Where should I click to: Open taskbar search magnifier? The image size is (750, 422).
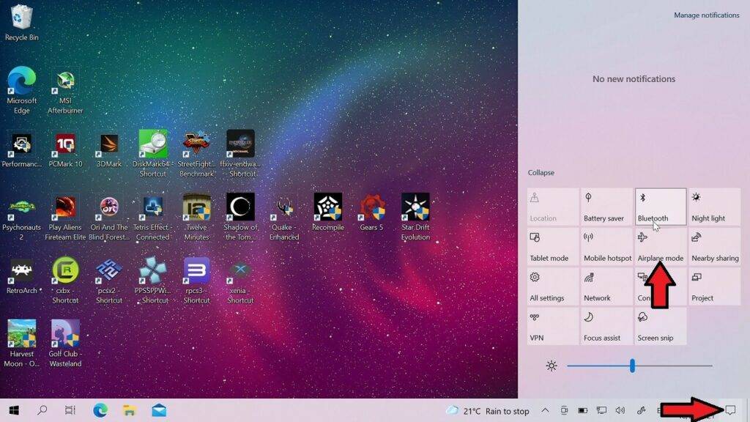coord(42,410)
